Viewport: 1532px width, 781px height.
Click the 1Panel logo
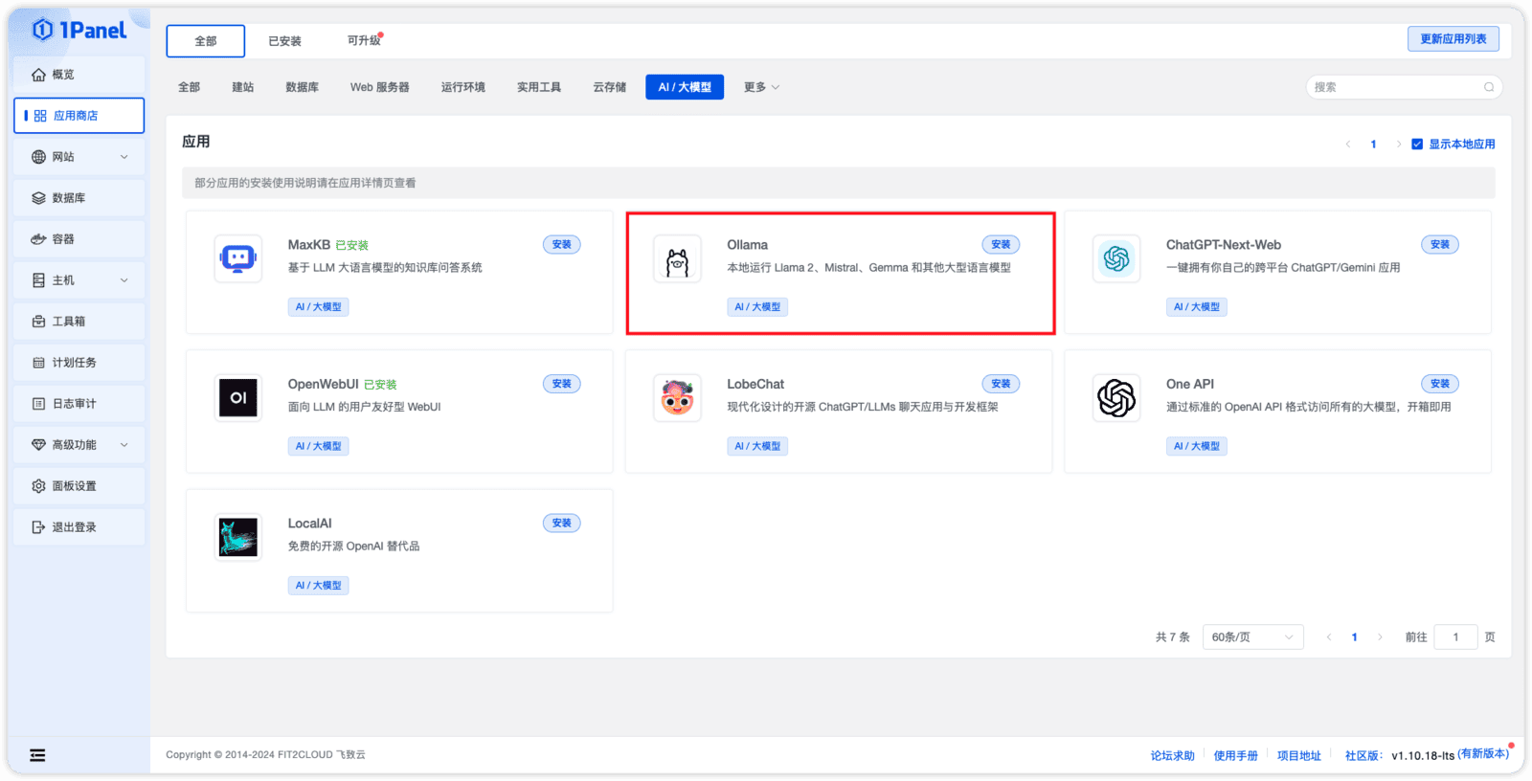click(79, 31)
